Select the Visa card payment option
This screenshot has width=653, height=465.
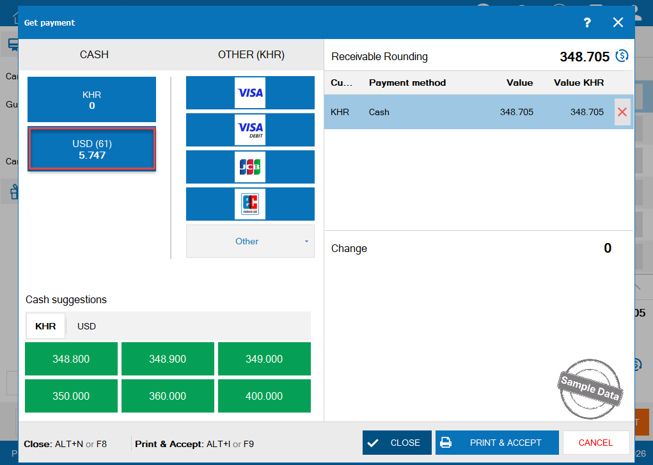[x=250, y=93]
